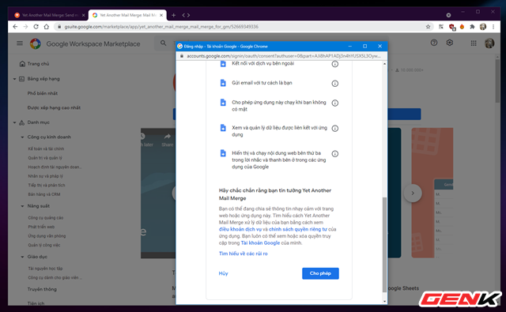Open Chrome extensions puzzle icon

point(472,27)
